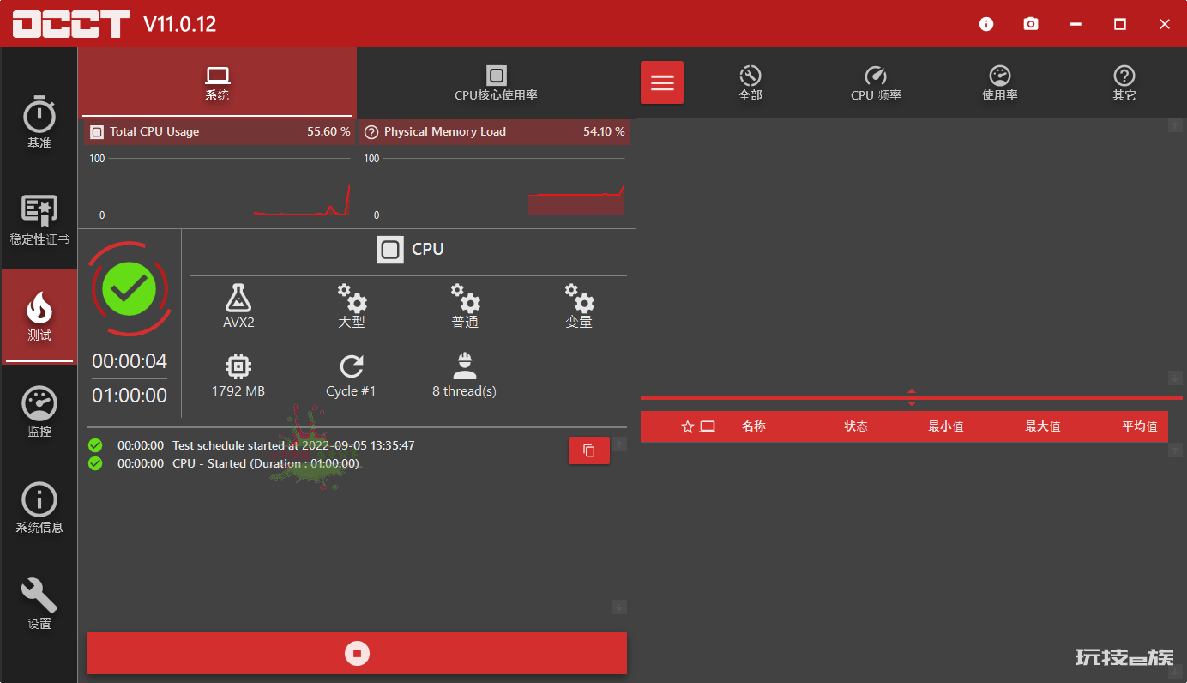The height and width of the screenshot is (683, 1187).
Task: Click the Physical Memory Load header
Action: point(494,132)
